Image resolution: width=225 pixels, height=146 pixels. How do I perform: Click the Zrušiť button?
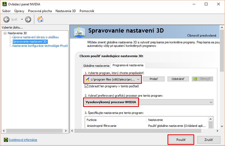click(x=209, y=140)
